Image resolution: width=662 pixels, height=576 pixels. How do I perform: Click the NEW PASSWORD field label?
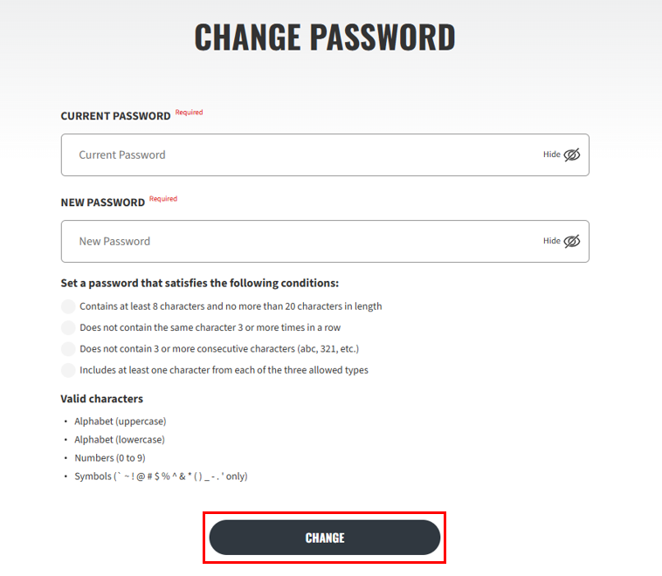[x=102, y=202]
